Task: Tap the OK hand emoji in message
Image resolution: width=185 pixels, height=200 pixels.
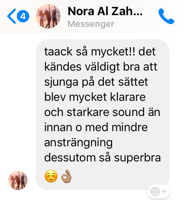Action: pyautogui.click(x=66, y=176)
